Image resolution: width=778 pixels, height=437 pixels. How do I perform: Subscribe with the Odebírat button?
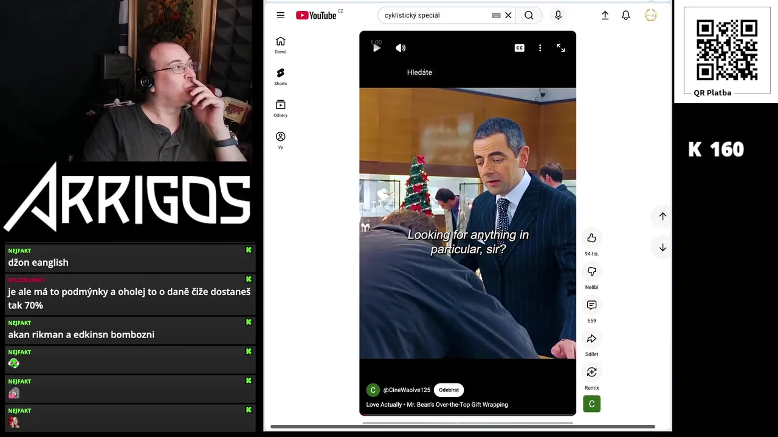pyautogui.click(x=449, y=390)
